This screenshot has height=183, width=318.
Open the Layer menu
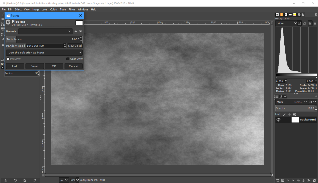(45, 9)
